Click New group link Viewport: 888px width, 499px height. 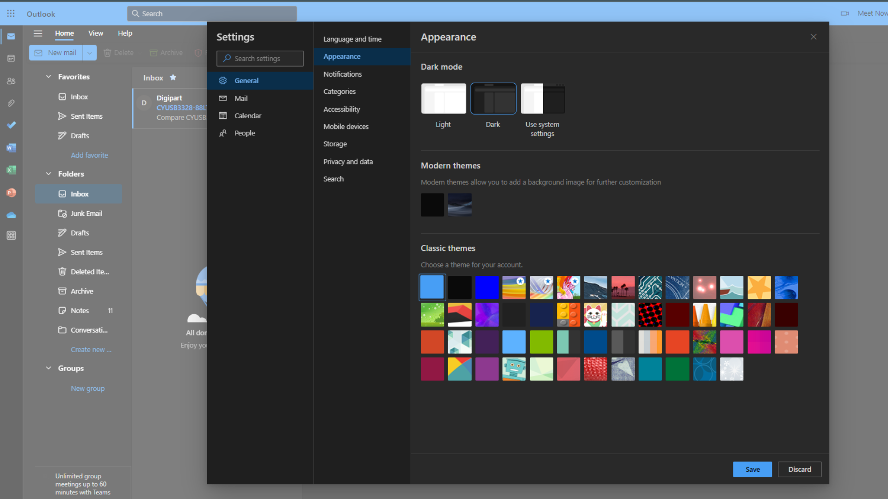88,389
